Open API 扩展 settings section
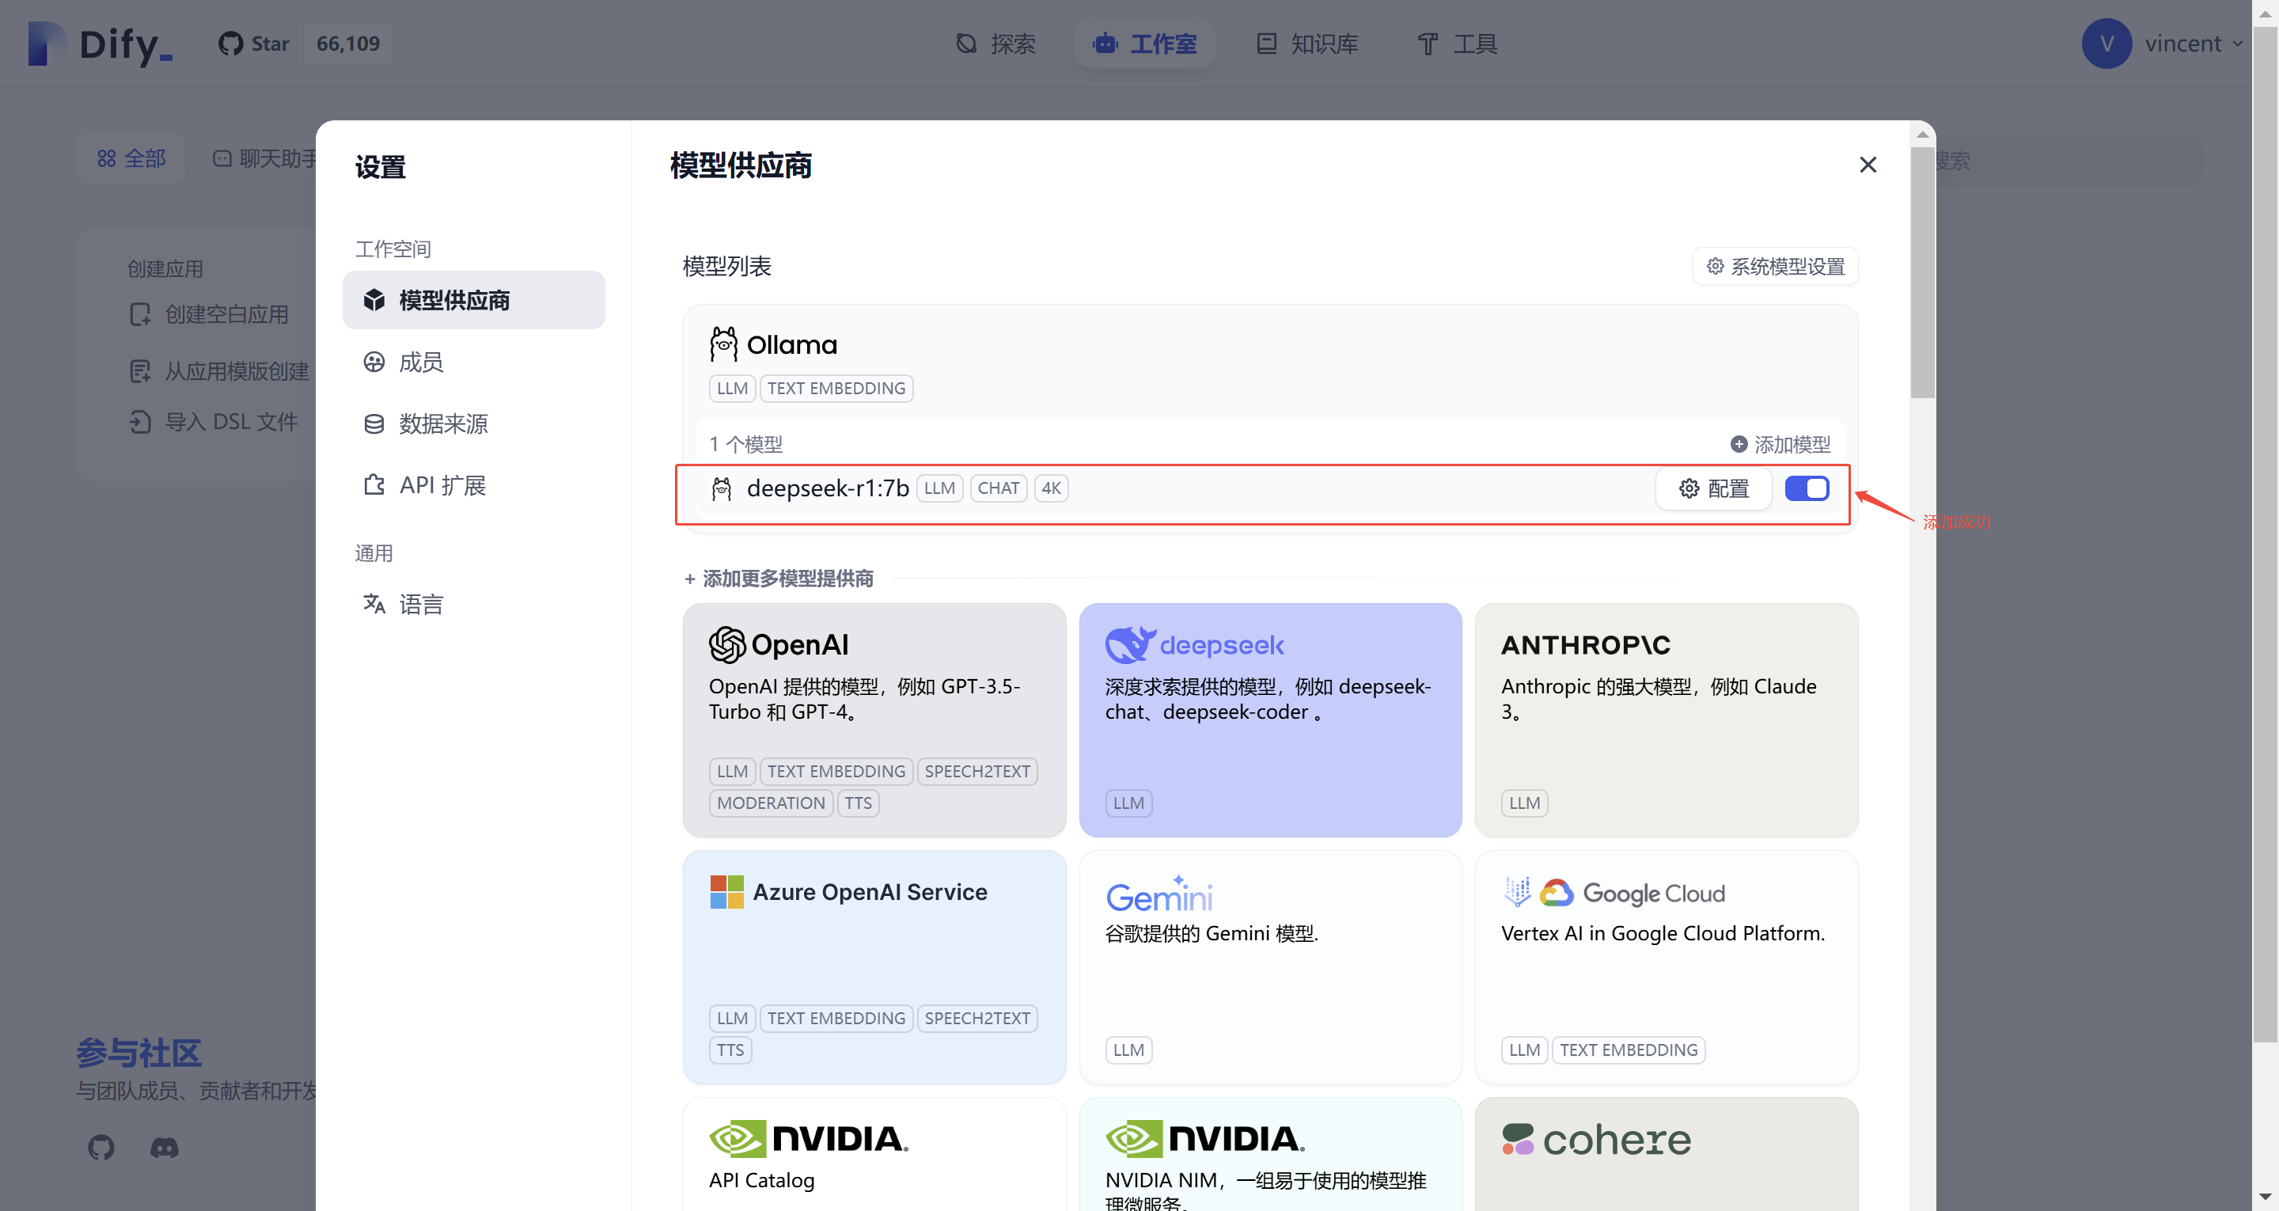Image resolution: width=2279 pixels, height=1211 pixels. pos(473,485)
